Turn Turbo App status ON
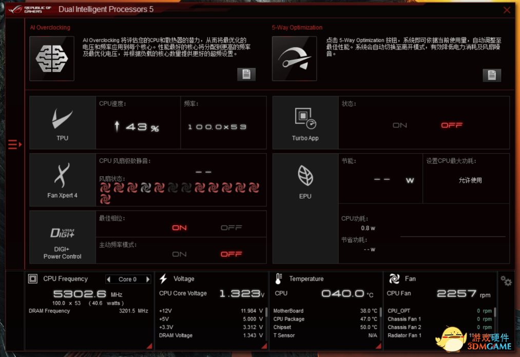Image resolution: width=520 pixels, height=357 pixels. click(399, 125)
